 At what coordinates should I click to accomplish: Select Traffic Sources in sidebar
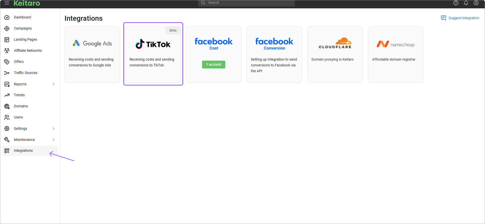(x=26, y=73)
